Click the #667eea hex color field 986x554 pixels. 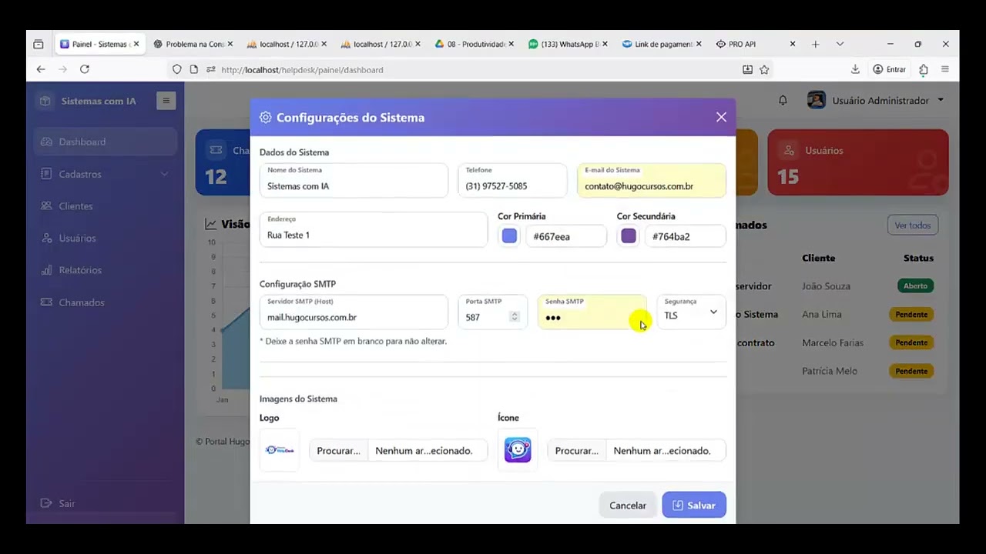[565, 236]
